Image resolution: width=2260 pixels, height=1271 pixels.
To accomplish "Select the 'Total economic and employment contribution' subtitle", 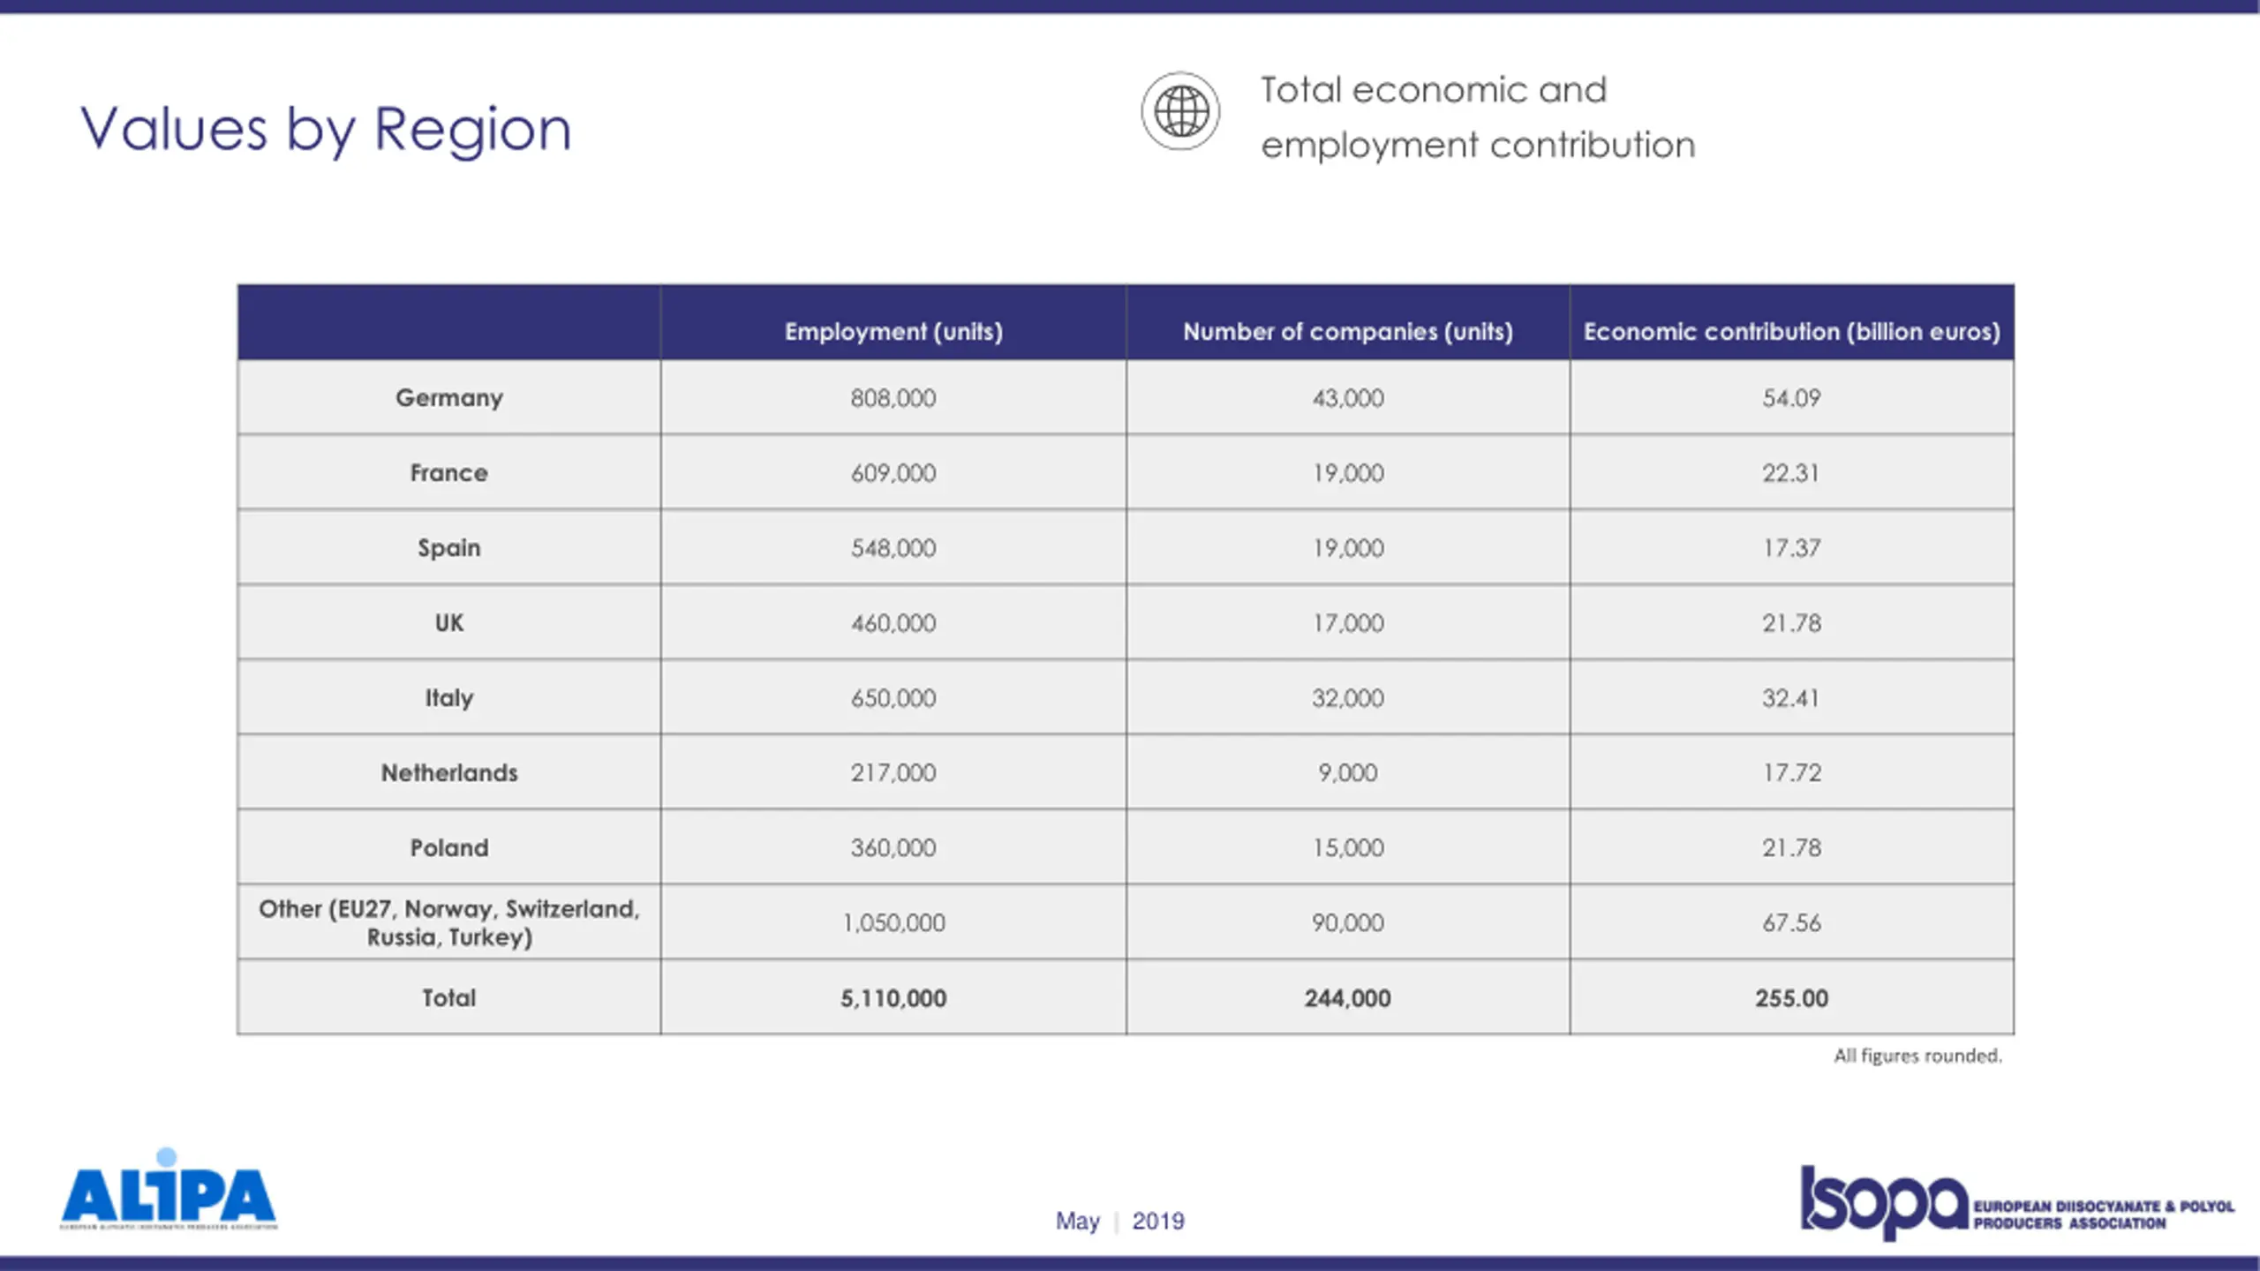I will (1478, 117).
